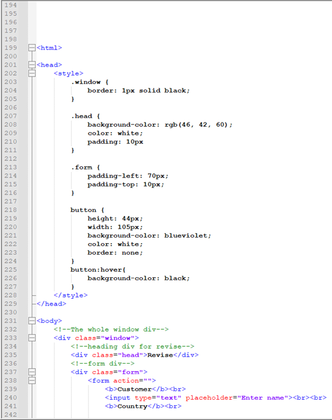
Task: Click the "Revise" text in head div
Action: pos(160,355)
